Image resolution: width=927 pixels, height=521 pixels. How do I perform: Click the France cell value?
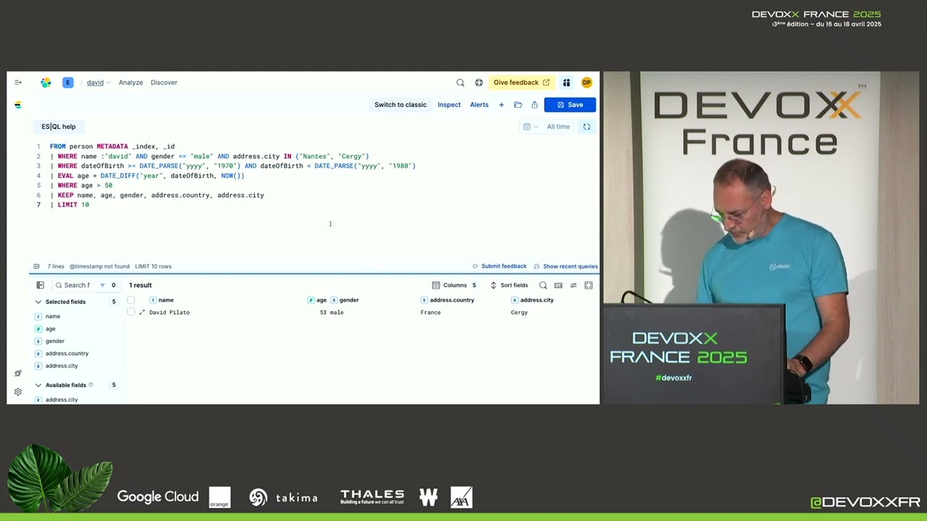point(430,313)
